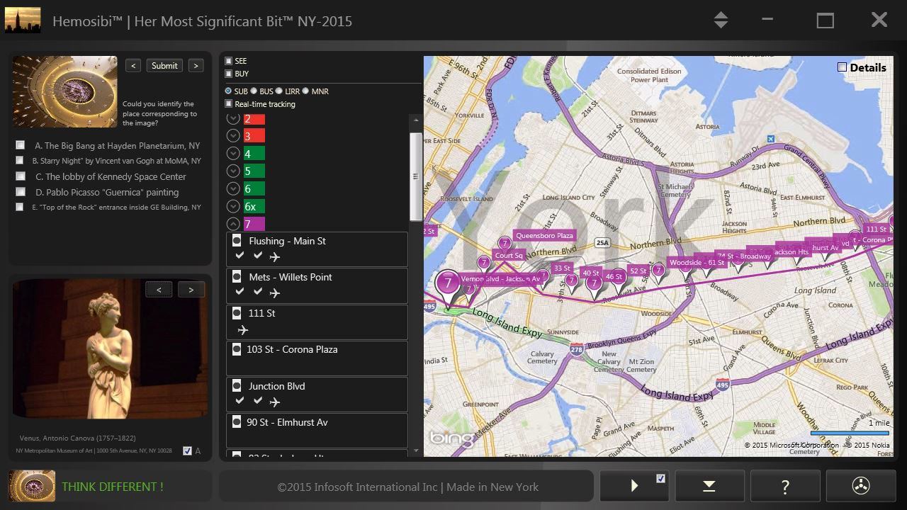
Task: Toggle the small checkbox on the play button
Action: click(x=660, y=478)
